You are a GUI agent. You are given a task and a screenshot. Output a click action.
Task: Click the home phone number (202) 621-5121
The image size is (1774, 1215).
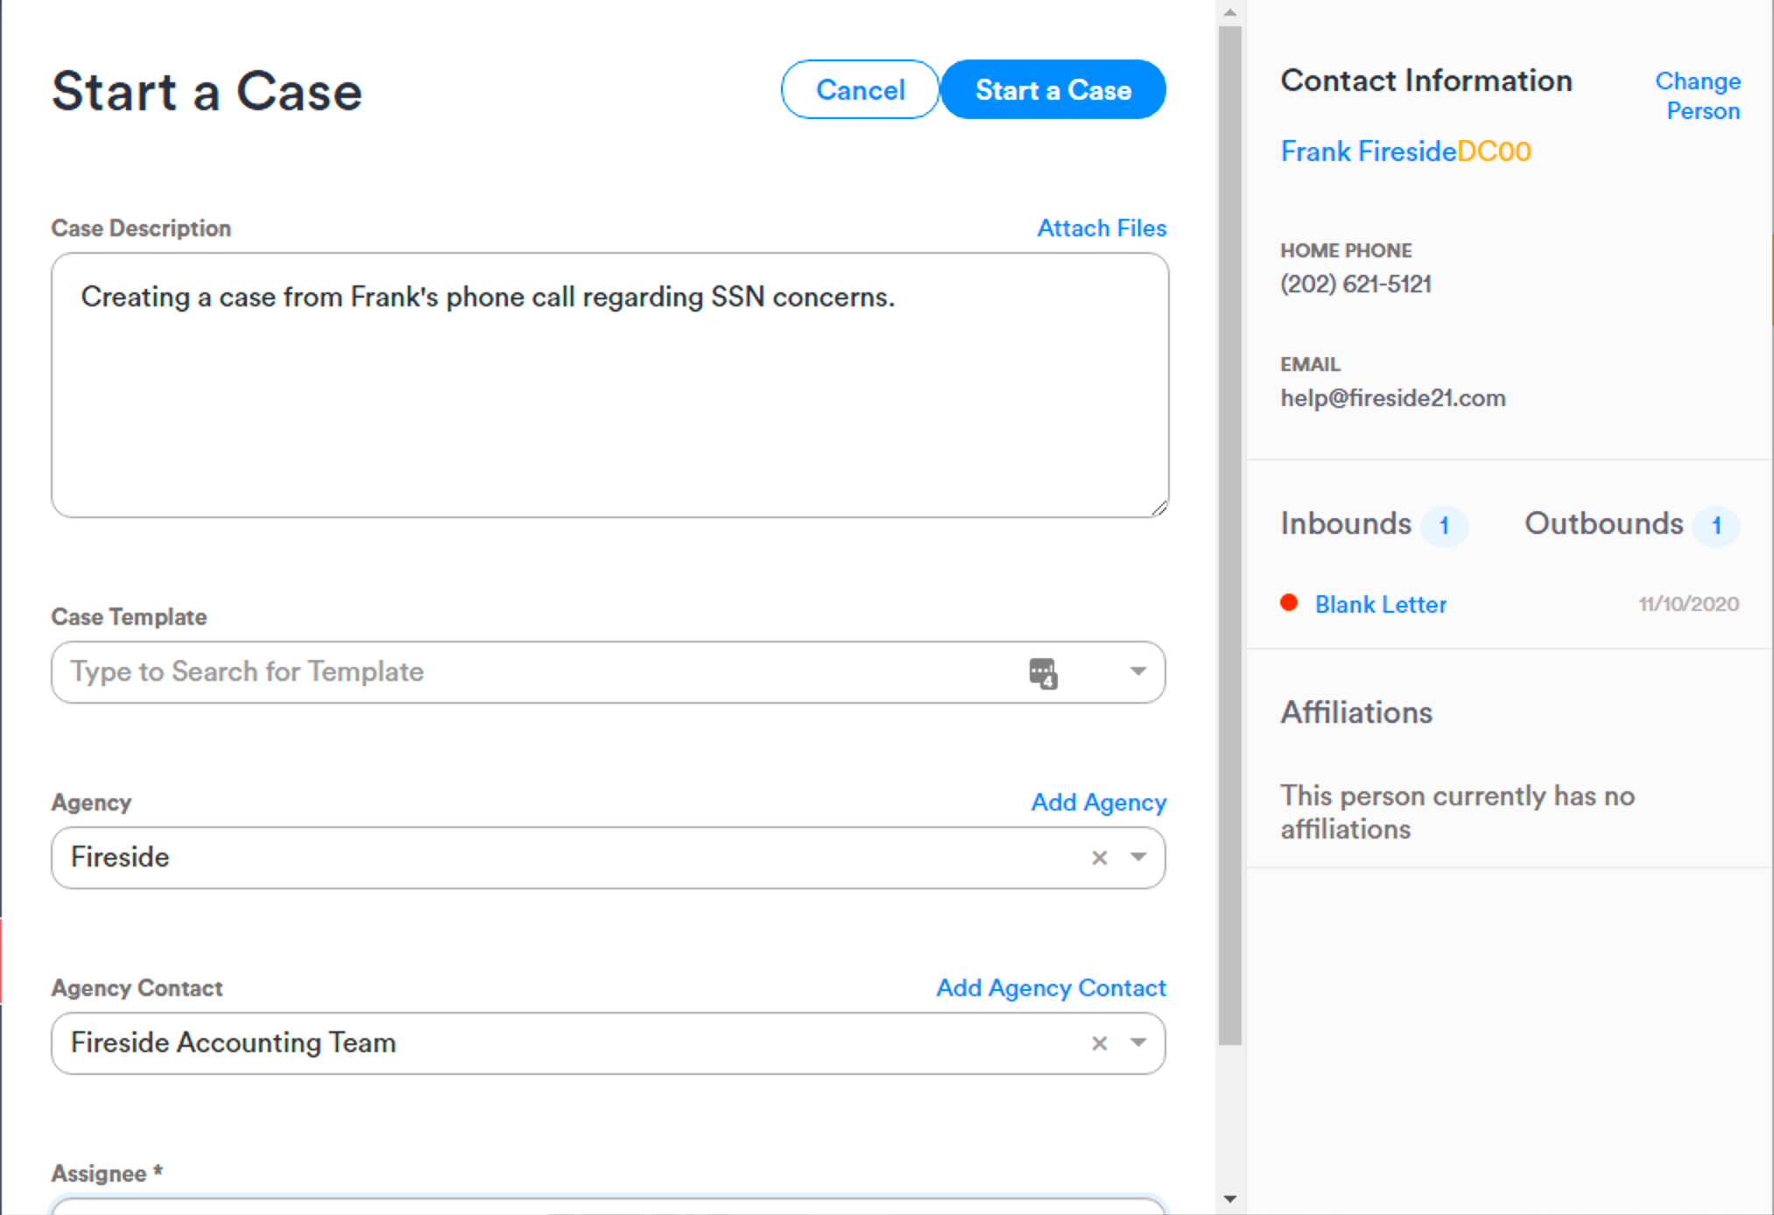pos(1355,284)
